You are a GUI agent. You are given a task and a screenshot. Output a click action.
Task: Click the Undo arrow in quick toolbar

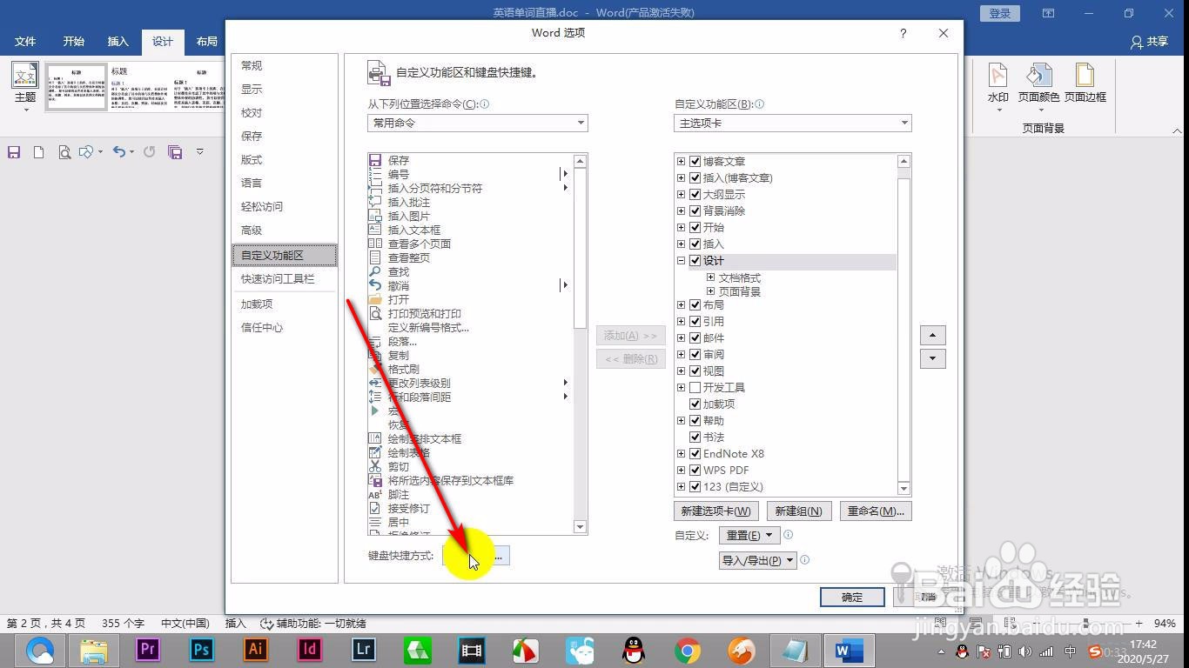click(119, 152)
